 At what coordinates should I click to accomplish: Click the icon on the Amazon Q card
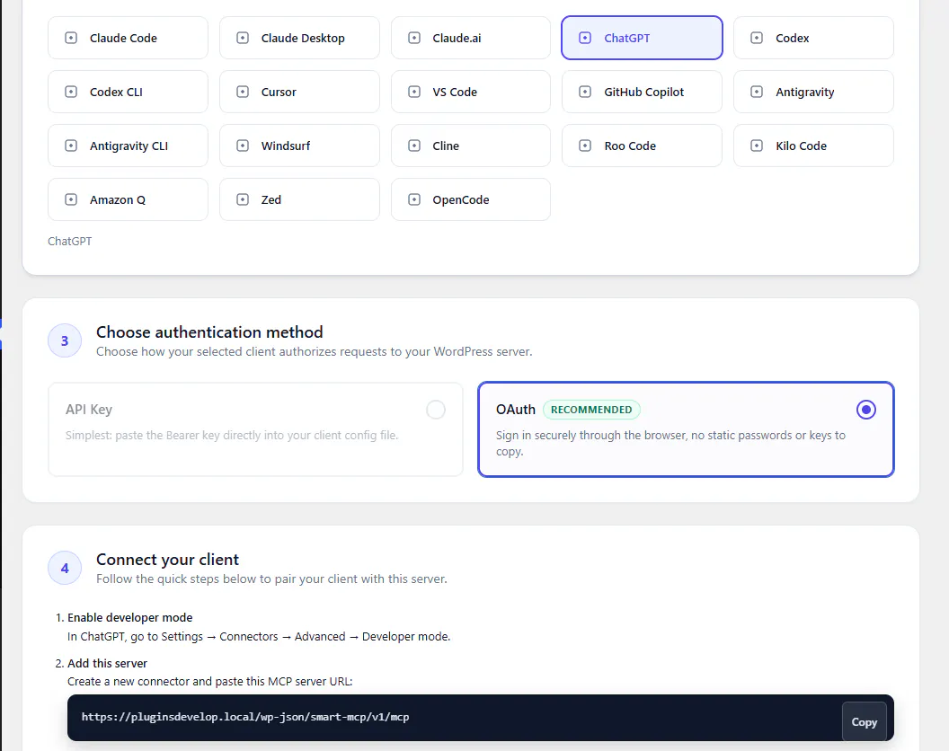(71, 199)
